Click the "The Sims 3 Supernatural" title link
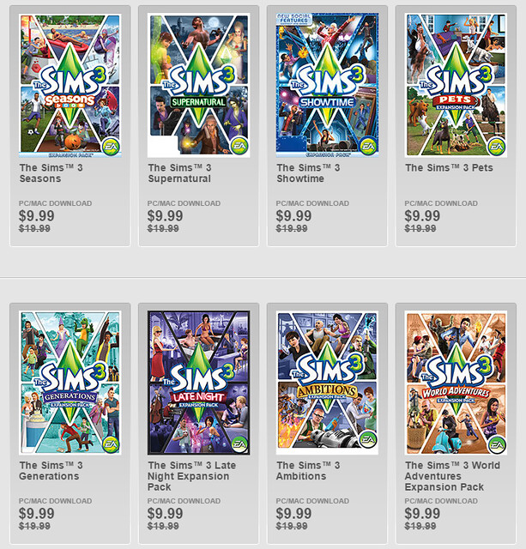The height and width of the screenshot is (549, 526). (x=179, y=173)
